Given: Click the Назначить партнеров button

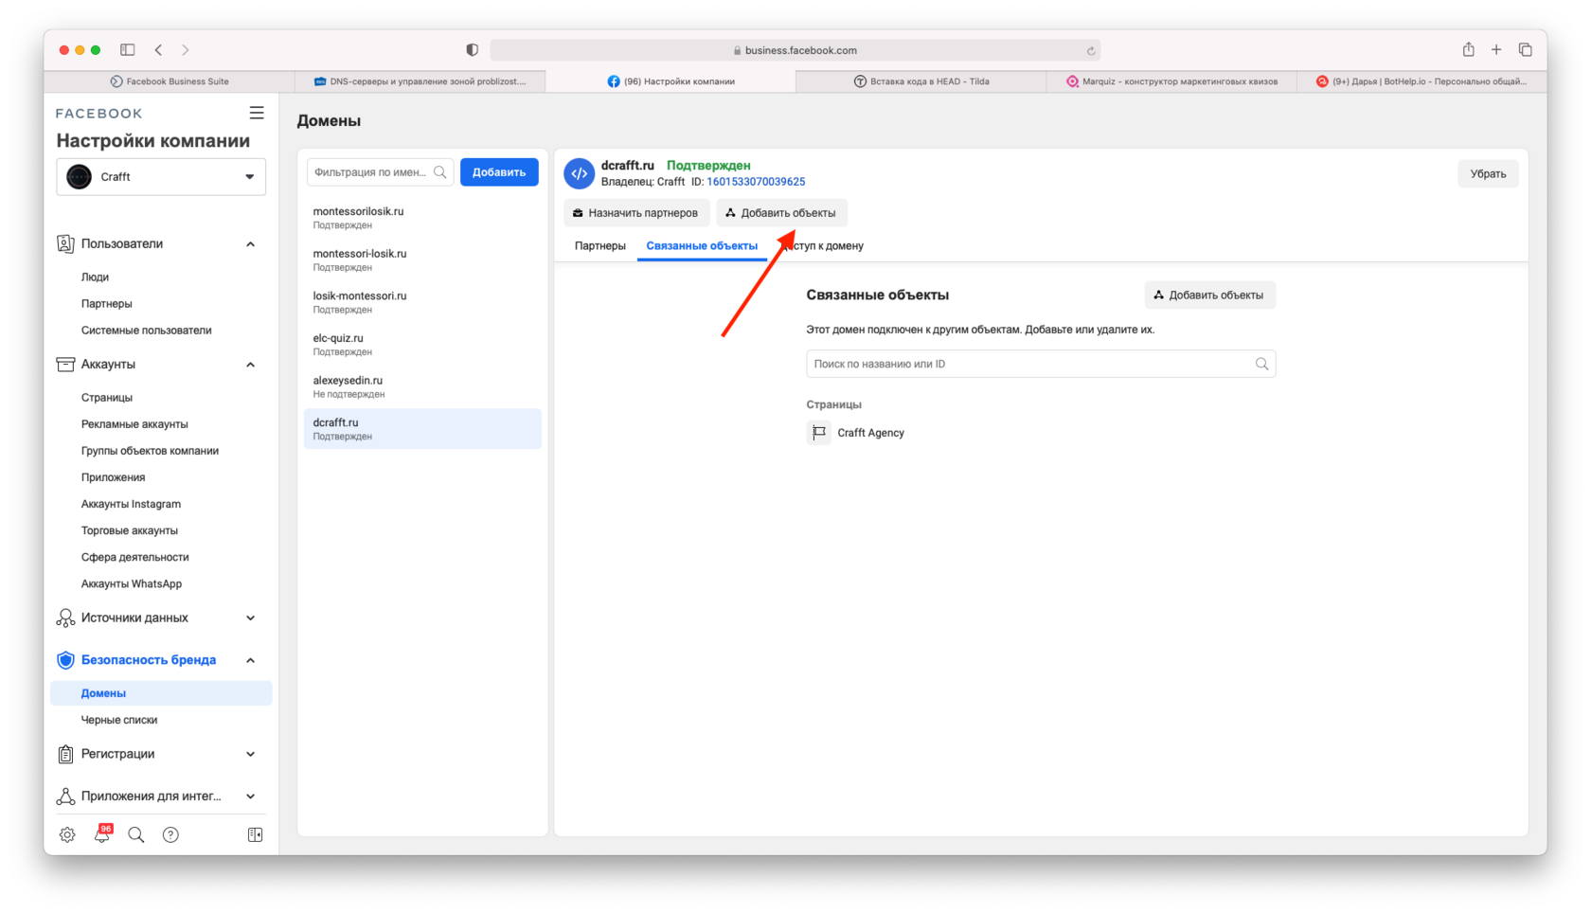Looking at the screenshot, I should point(636,213).
